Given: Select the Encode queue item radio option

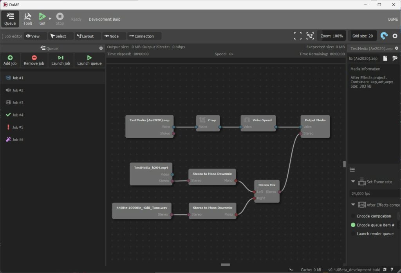Looking at the screenshot, I should [x=353, y=225].
